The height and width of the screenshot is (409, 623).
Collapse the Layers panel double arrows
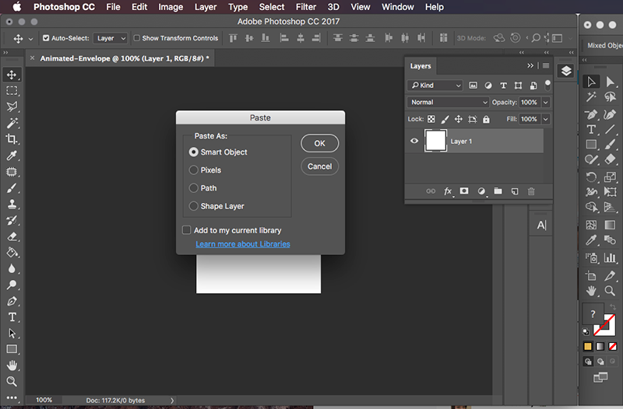[530, 66]
